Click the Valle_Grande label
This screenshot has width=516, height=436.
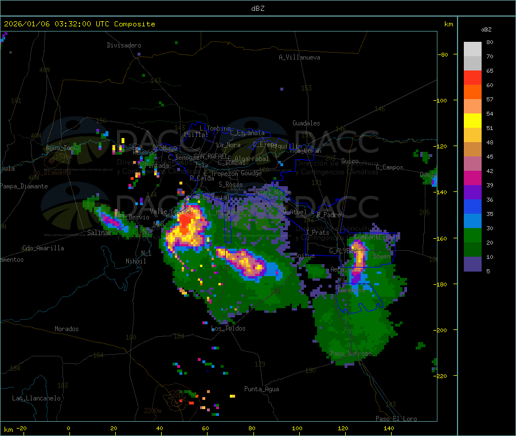pos(170,211)
